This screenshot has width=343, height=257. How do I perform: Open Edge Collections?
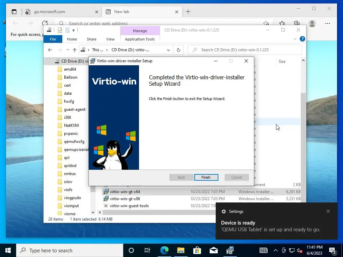point(297,23)
